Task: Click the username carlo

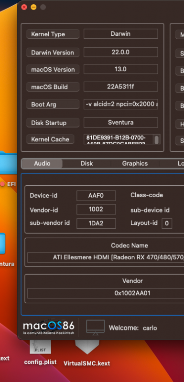Action: point(150,328)
